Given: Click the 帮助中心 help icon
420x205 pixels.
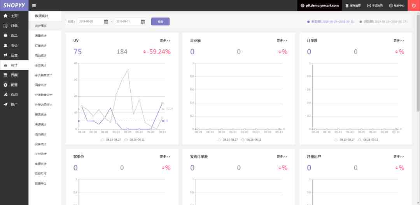Looking at the screenshot, I should tap(390, 5).
